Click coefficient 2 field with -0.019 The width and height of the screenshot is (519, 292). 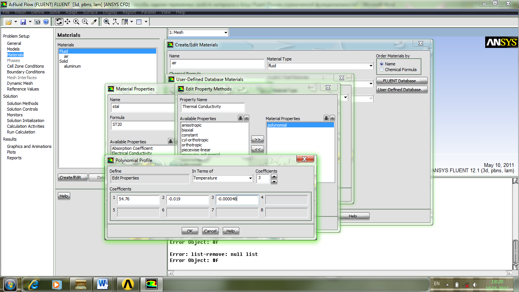[188, 199]
